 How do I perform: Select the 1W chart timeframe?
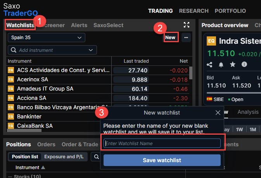coord(240,129)
